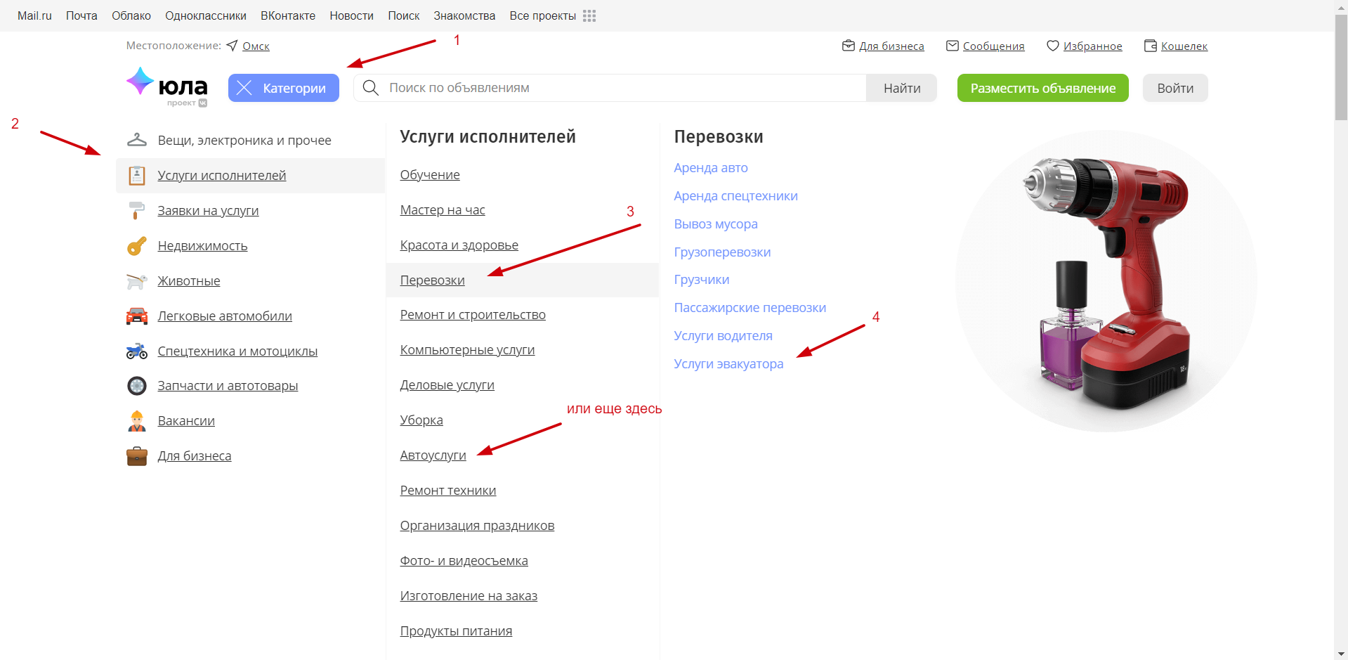Open Организация праздников subcategory
The width and height of the screenshot is (1348, 660).
click(x=478, y=526)
